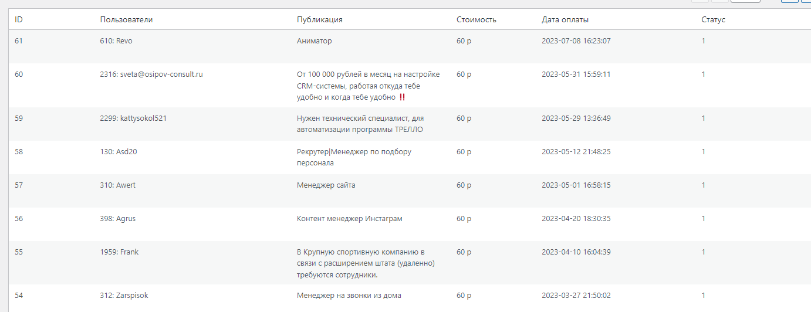The width and height of the screenshot is (811, 312).
Task: Click user 1959: Frank
Action: (x=119, y=252)
